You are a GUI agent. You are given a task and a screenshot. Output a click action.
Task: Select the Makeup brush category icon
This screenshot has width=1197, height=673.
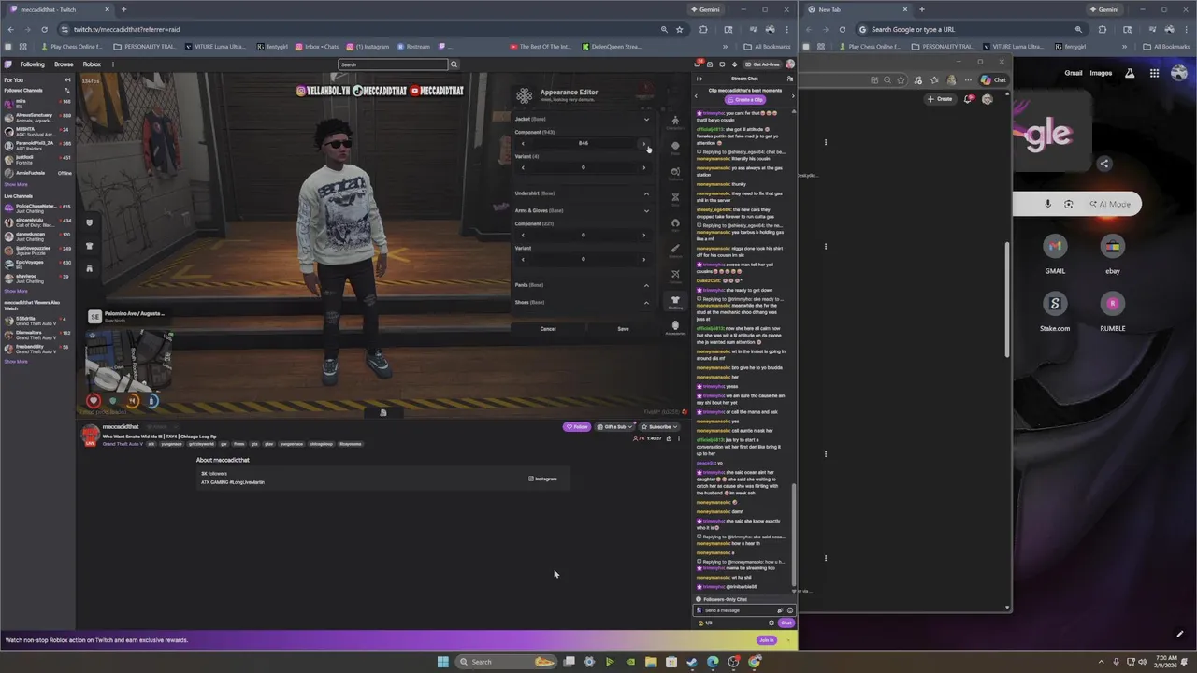pyautogui.click(x=675, y=250)
